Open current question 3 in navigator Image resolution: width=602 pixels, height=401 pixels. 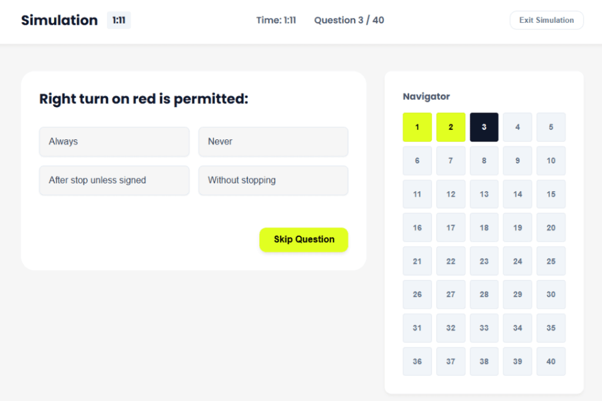(484, 127)
